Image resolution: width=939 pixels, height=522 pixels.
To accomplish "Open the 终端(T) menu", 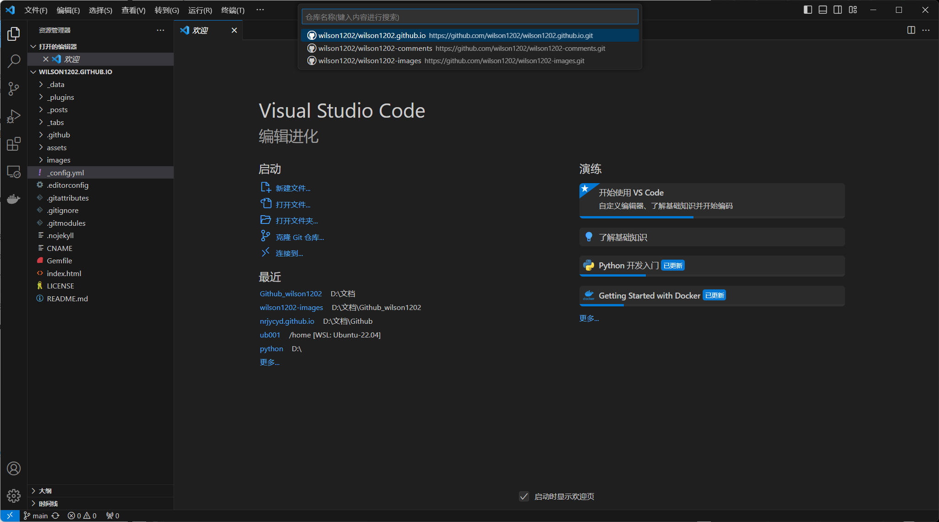I will tap(233, 10).
